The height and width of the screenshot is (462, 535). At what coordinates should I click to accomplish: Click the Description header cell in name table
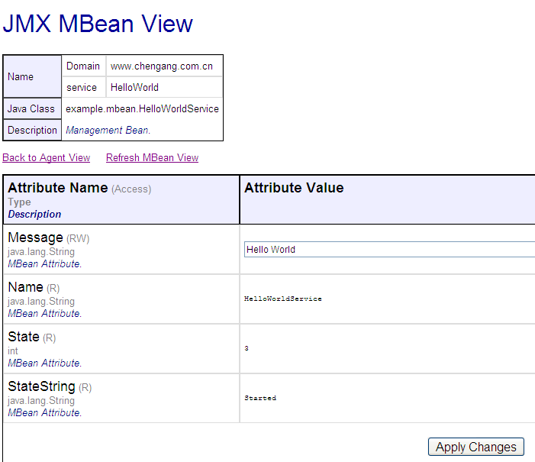32,130
